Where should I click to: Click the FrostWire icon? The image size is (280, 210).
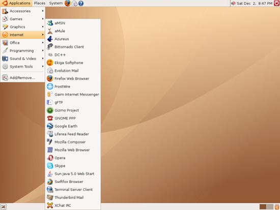click(50, 86)
